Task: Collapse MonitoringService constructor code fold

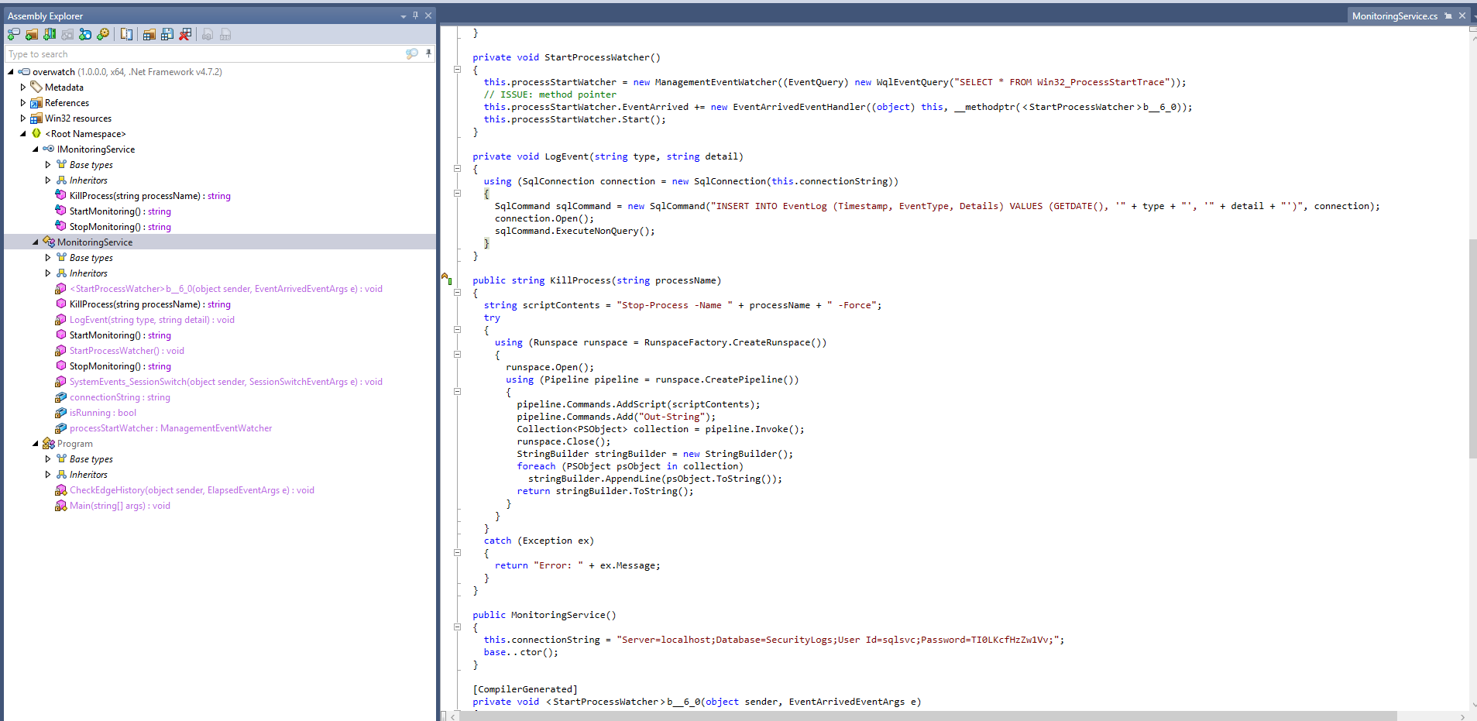Action: 457,627
